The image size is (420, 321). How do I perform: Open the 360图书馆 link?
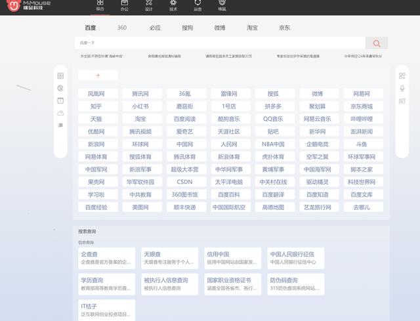(x=186, y=194)
